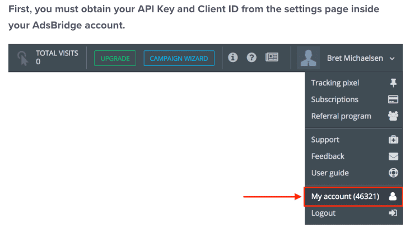
Task: Click the Support medkit icon
Action: [393, 140]
